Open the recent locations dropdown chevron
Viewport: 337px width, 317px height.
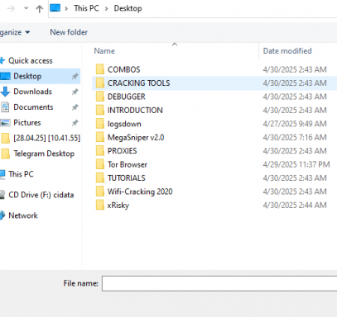[x=26, y=8]
